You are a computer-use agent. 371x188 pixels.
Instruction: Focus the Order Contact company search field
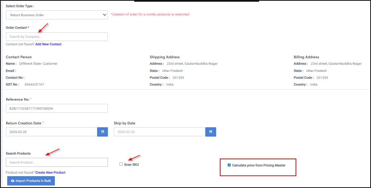pyautogui.click(x=57, y=37)
